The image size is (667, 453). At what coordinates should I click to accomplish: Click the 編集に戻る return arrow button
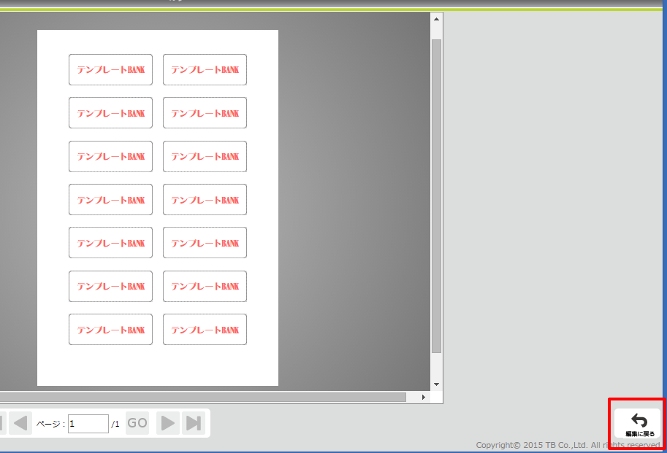pos(637,424)
